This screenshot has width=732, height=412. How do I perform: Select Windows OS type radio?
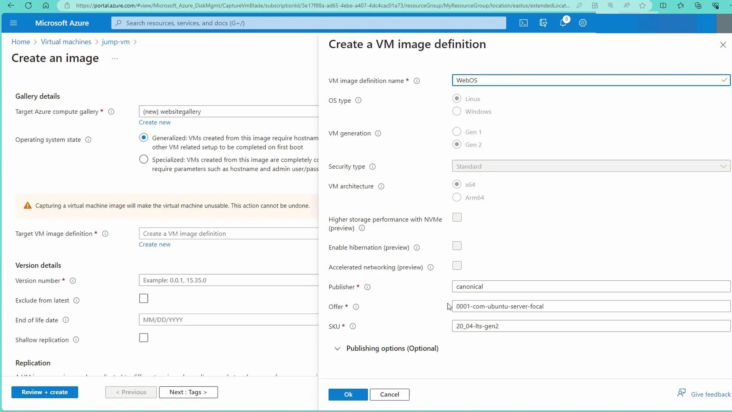coord(456,111)
